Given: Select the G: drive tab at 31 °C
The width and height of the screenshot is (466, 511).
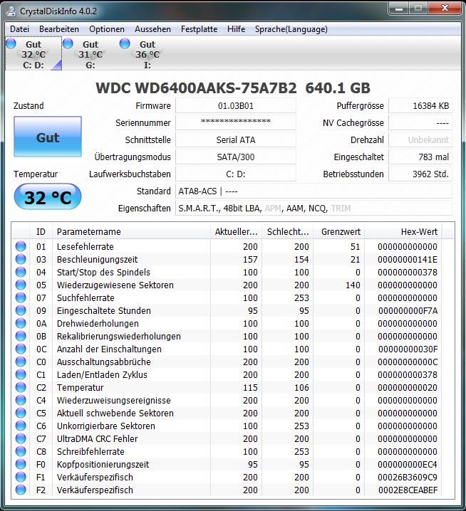Looking at the screenshot, I should tap(90, 54).
